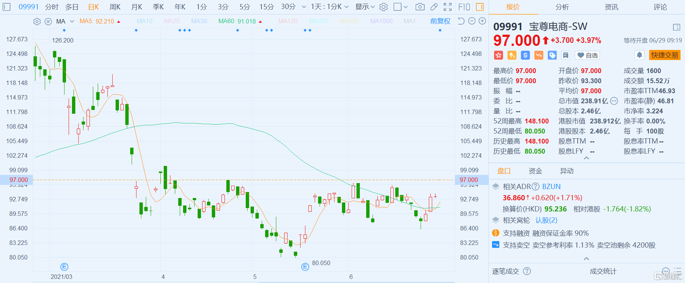
Task: Click the earnings E marker near 2021/03
Action: (x=64, y=267)
